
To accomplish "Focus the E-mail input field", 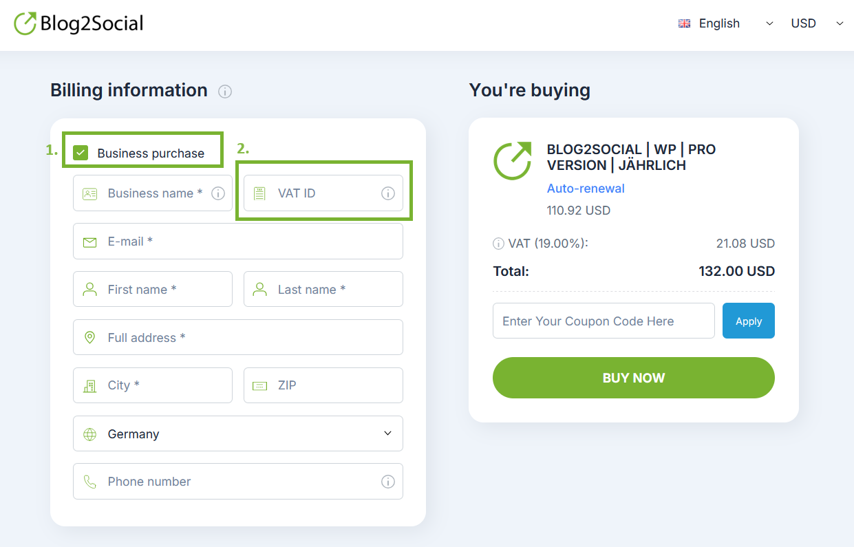I will (x=238, y=242).
